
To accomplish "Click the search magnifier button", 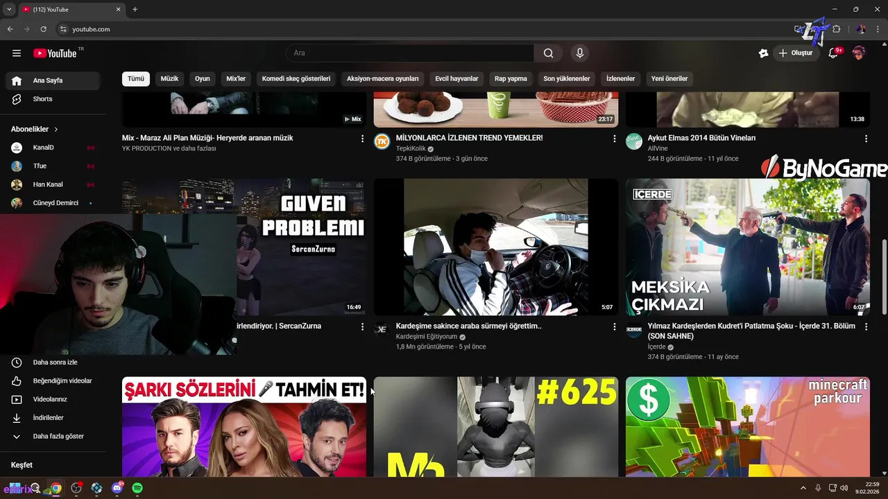I will (x=548, y=53).
